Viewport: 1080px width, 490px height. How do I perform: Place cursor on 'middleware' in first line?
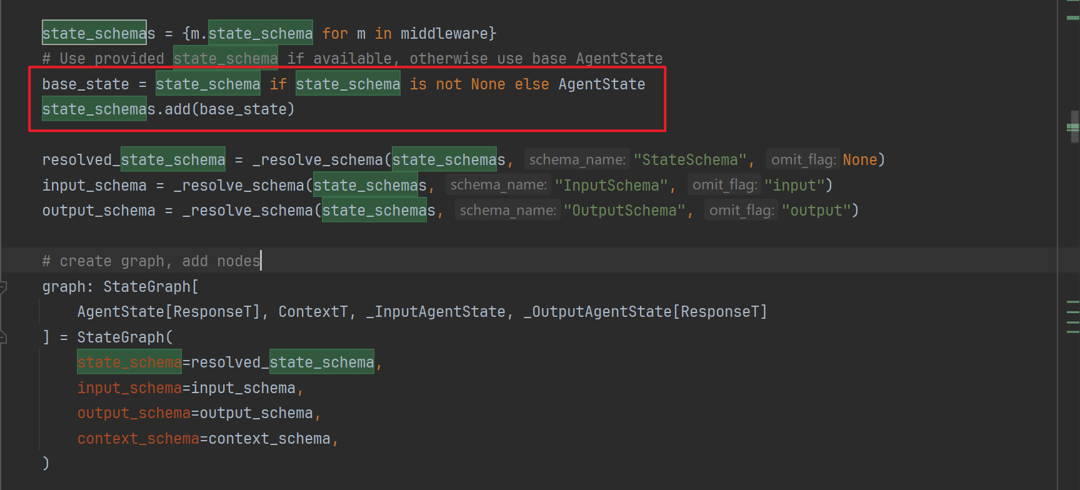[444, 34]
